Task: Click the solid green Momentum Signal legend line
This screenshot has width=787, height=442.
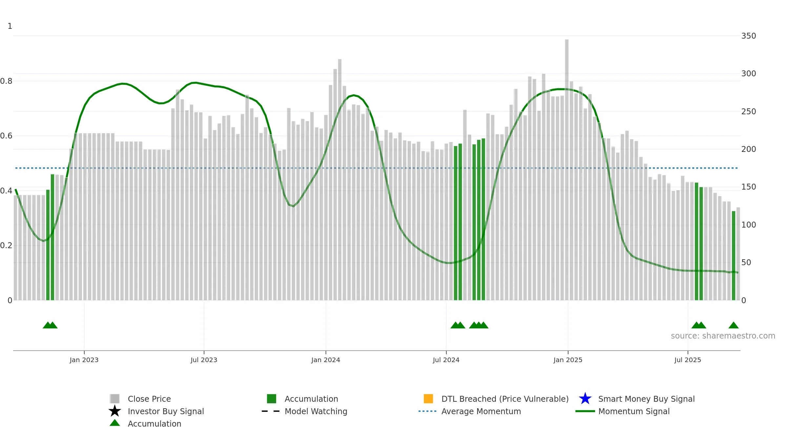Action: click(x=585, y=411)
